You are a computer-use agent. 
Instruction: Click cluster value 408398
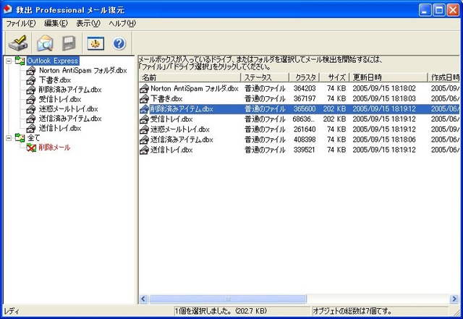[x=305, y=140]
